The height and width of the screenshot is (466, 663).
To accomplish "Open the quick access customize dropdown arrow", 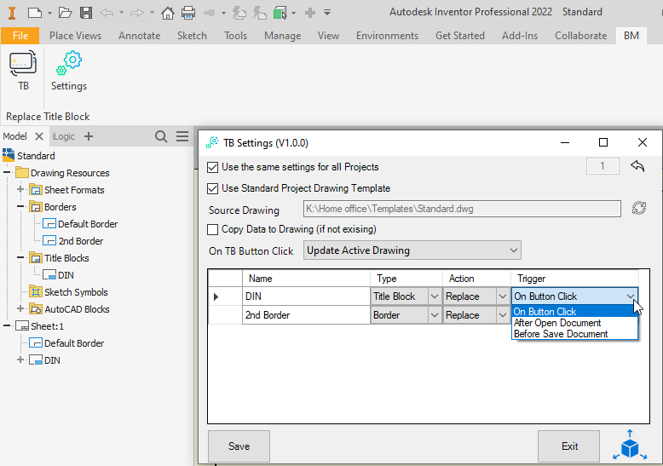I will pyautogui.click(x=327, y=13).
